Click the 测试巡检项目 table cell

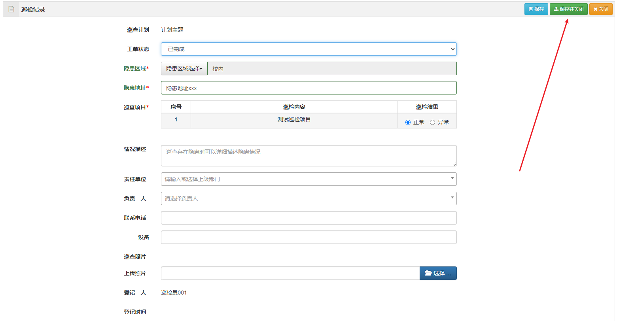pos(294,121)
